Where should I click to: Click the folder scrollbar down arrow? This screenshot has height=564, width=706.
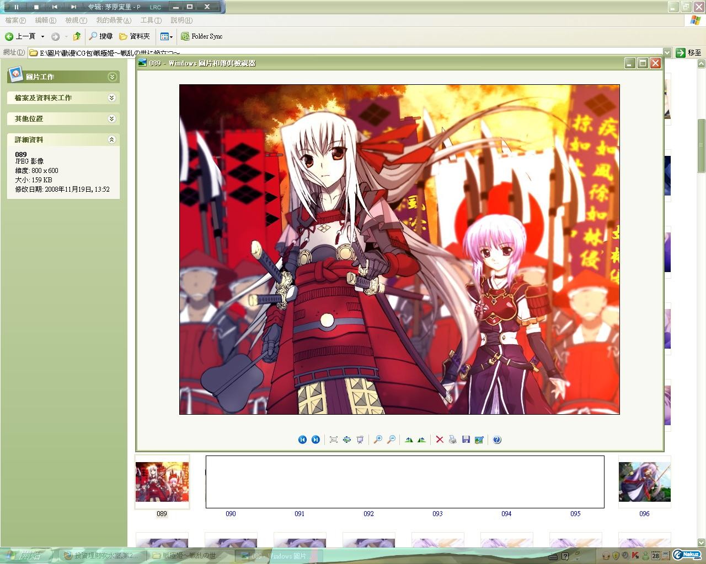pos(702,543)
